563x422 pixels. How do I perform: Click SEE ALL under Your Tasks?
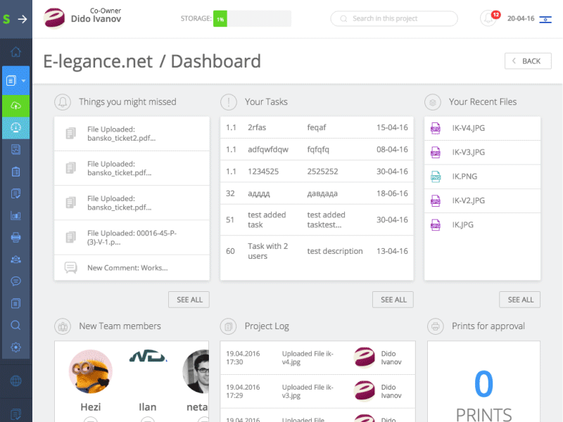point(392,299)
